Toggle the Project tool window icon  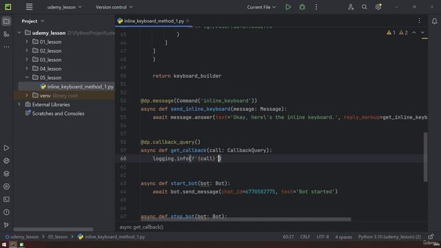[6, 21]
